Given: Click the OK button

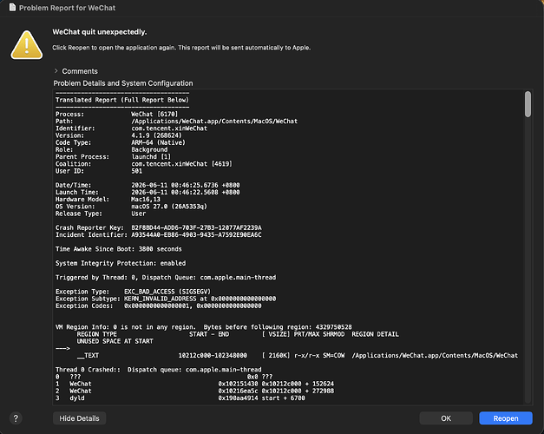Looking at the screenshot, I should click(x=446, y=418).
